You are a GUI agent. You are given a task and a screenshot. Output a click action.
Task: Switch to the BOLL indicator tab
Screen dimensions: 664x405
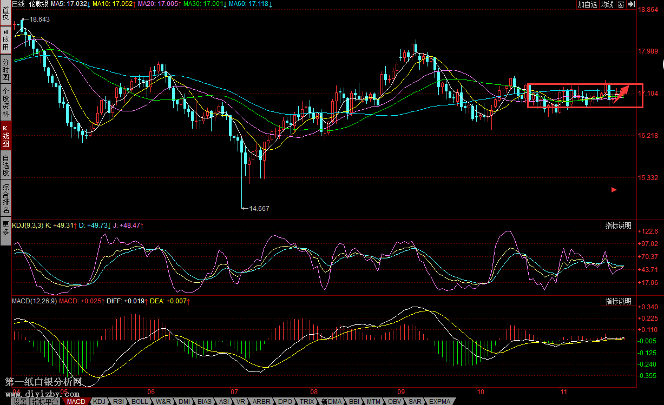[140, 401]
